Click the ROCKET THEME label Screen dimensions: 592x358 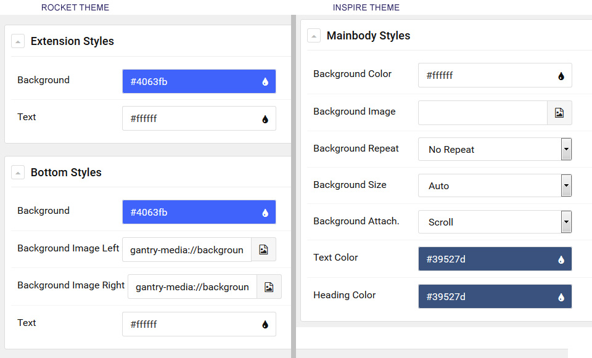75,7
